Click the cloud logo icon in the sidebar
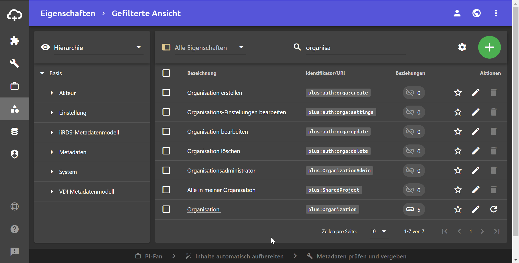The image size is (519, 263). [15, 15]
